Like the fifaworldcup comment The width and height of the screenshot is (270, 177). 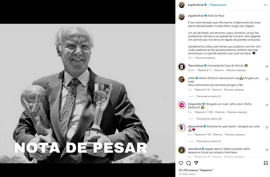(x=267, y=67)
